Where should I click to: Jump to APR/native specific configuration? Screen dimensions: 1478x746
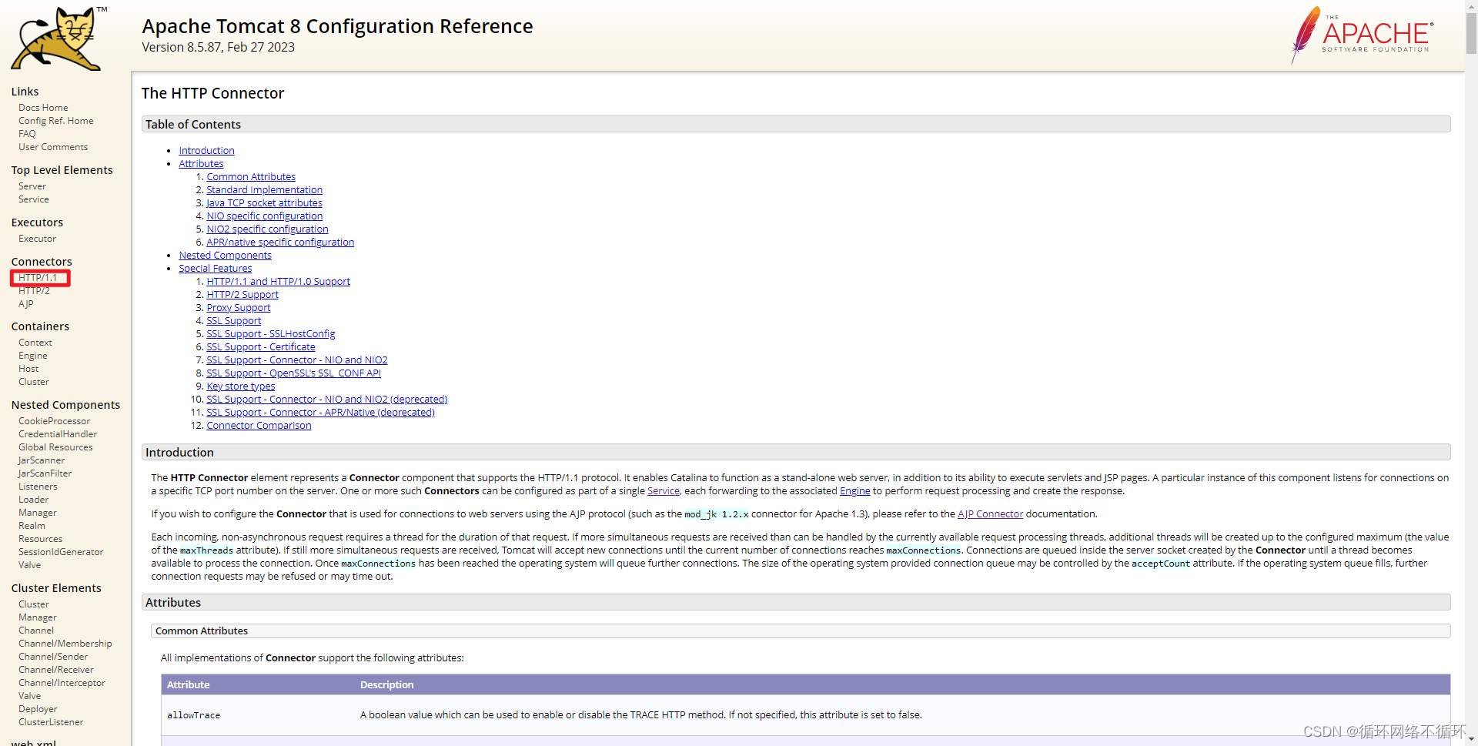pos(280,243)
